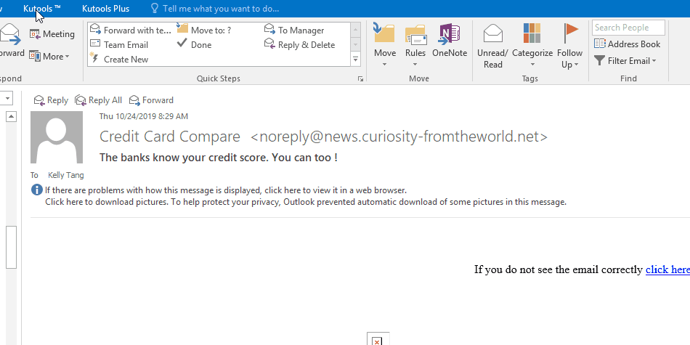Click the blue info icon in the message bar
The height and width of the screenshot is (345, 690).
pyautogui.click(x=37, y=190)
